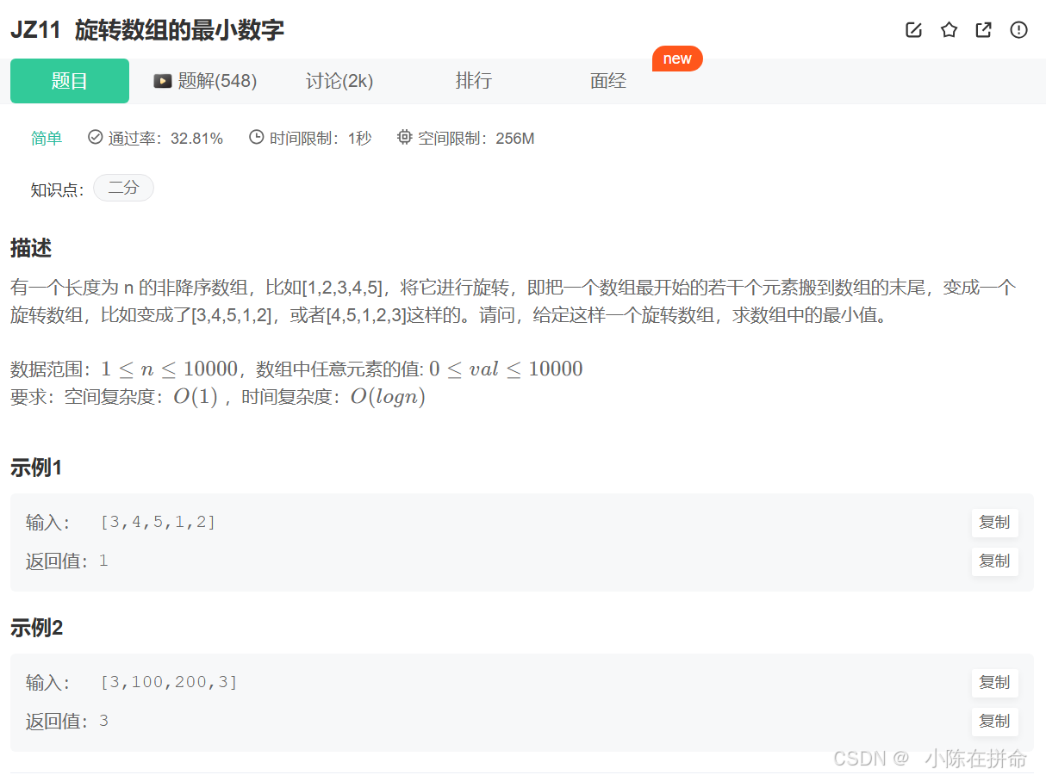The height and width of the screenshot is (775, 1046).
Task: Click the O(1) space complexity formula
Action: click(195, 397)
